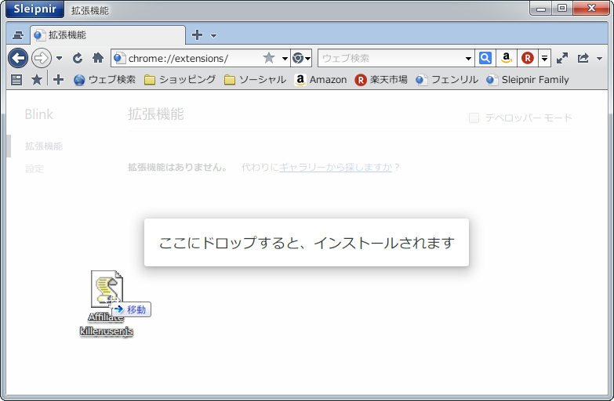Toggle full screen with arrows icon
614x401 pixels.
pyautogui.click(x=562, y=58)
